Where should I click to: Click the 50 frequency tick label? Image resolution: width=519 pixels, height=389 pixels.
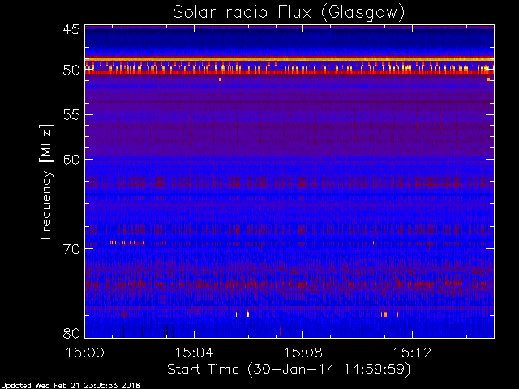71,71
